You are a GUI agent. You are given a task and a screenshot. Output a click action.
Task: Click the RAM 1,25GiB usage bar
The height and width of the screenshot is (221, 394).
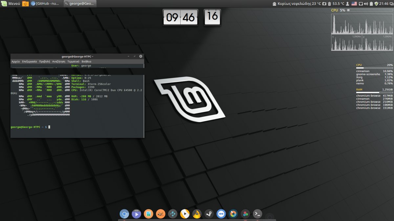pos(374,93)
